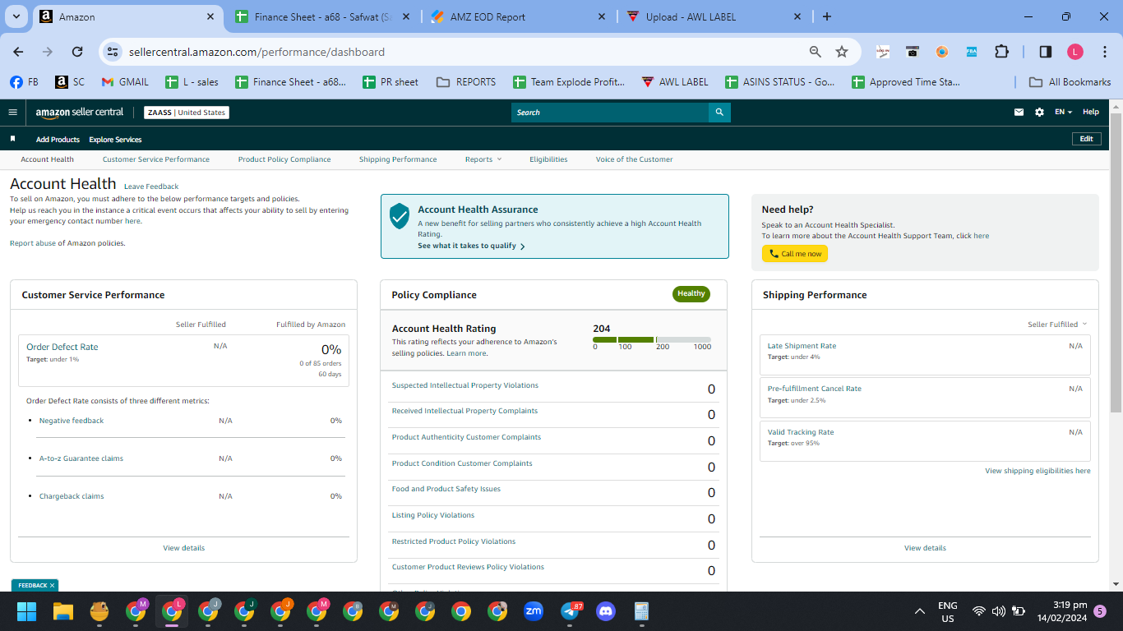1123x631 pixels.
Task: Open the Seller Central hamburger menu
Action: tap(12, 113)
